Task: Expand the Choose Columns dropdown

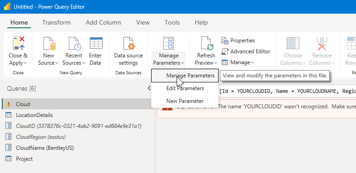Action: pyautogui.click(x=304, y=63)
